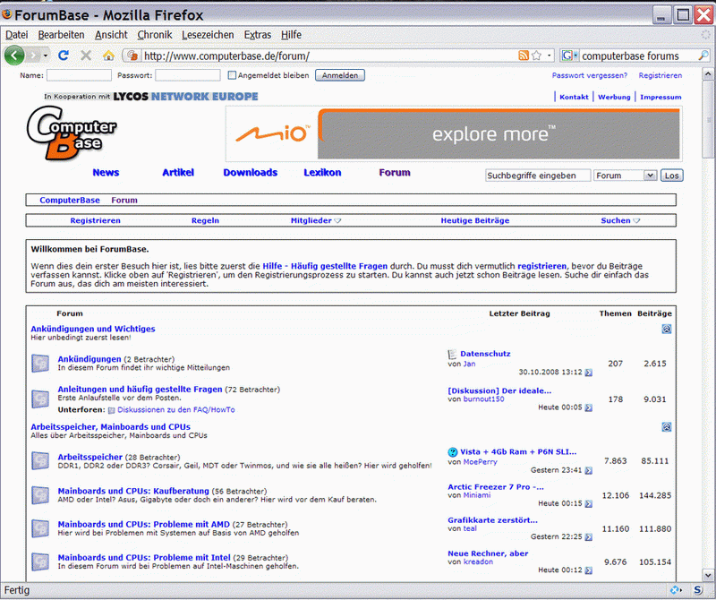The width and height of the screenshot is (716, 600).
Task: Open the Regeln link
Action: click(x=205, y=220)
